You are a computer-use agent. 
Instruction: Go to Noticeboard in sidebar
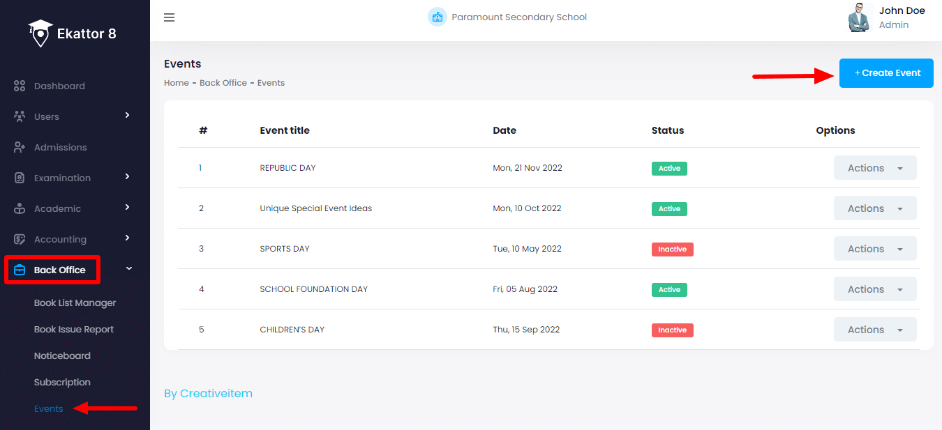point(62,356)
